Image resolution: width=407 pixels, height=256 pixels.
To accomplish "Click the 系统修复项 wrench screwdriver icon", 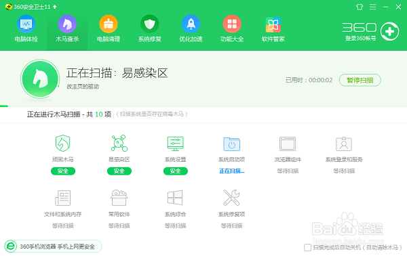I will 232,198.
